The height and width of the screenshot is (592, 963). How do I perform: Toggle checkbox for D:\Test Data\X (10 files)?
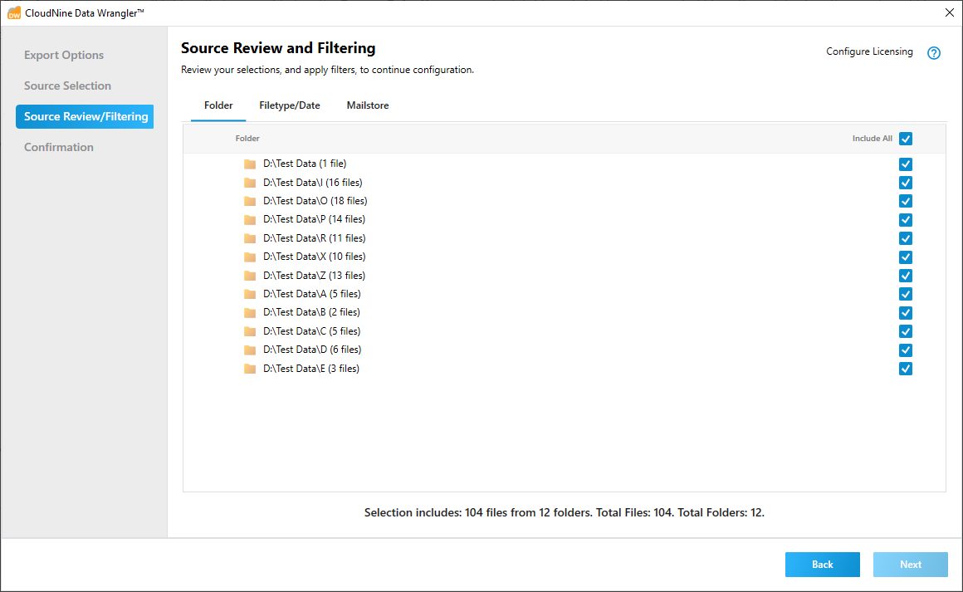[x=905, y=257]
